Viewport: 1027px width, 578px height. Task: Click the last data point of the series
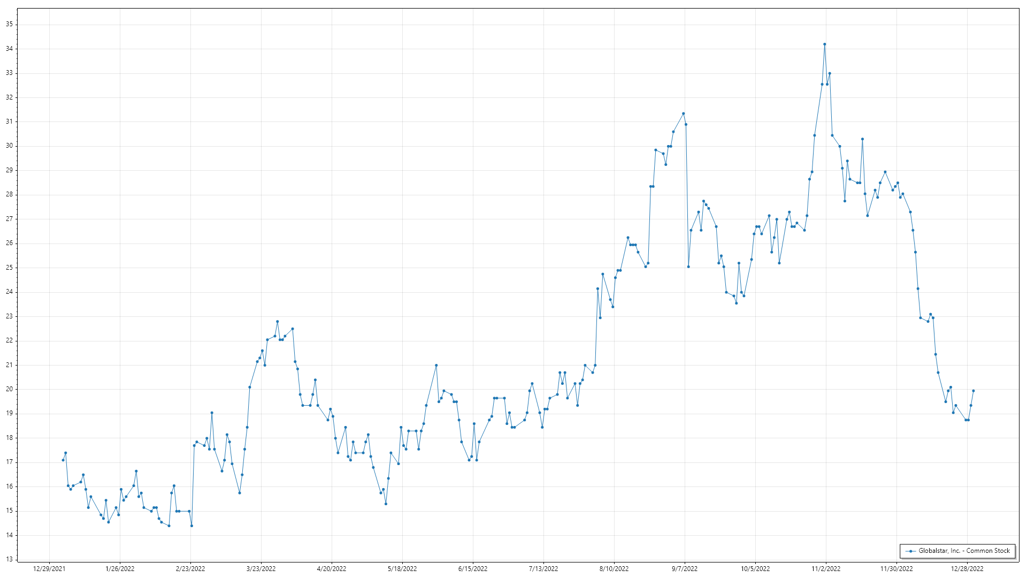pyautogui.click(x=973, y=391)
